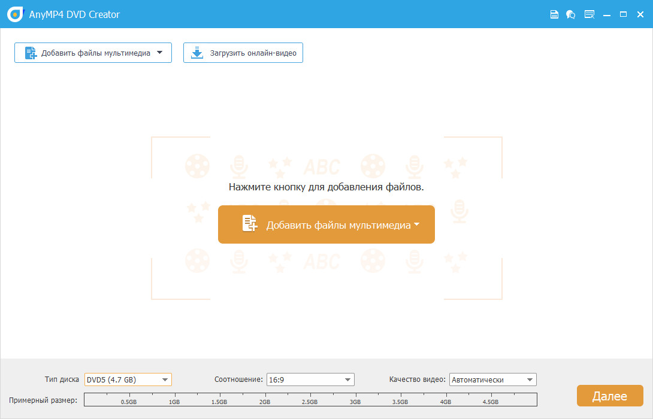Screen dimensions: 653x419
Task: Expand arrow on the orange add files button
Action: click(416, 224)
